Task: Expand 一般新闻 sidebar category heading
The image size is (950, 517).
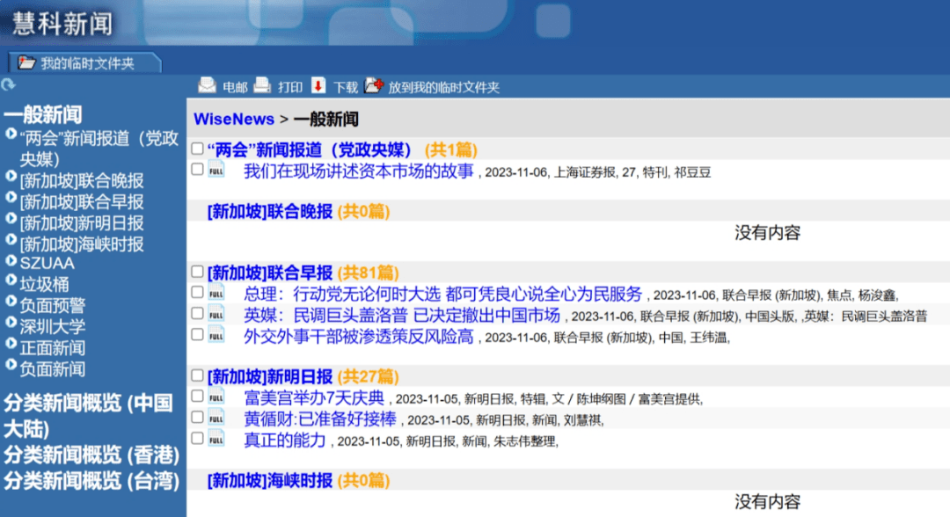Action: (43, 114)
